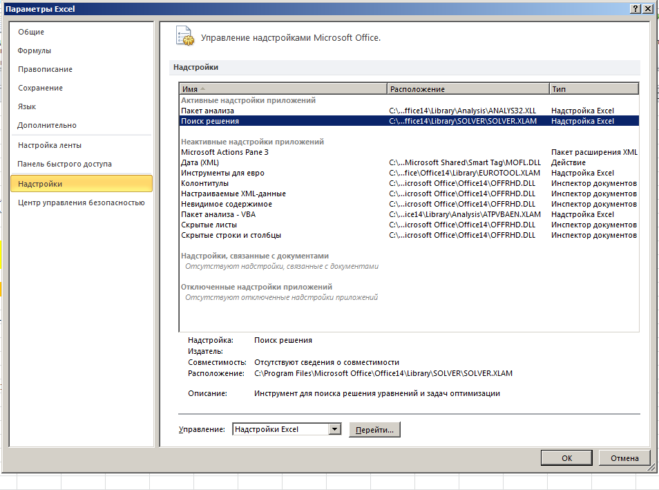
Task: Open the Формулы options category
Action: coord(35,50)
